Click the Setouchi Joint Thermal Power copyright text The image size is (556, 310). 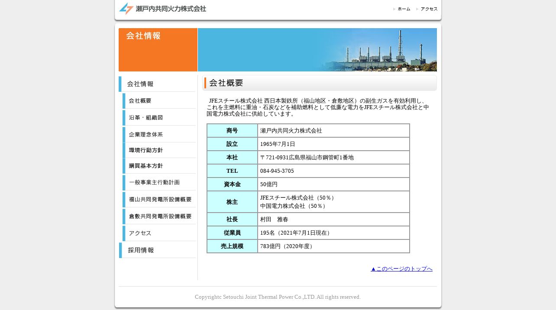click(278, 297)
